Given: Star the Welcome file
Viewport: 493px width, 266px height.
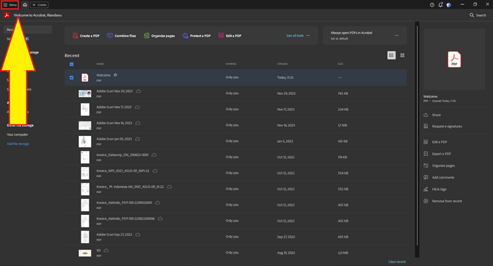Looking at the screenshot, I should 115,75.
